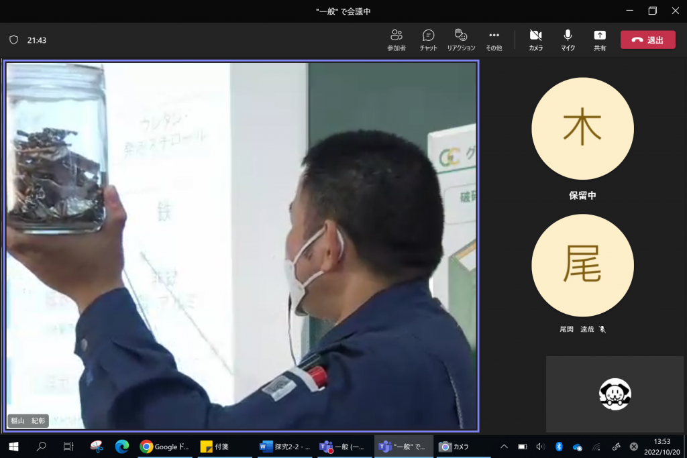Switch to the Word 探究2-2 taskbar window
687x458 pixels.
285,447
